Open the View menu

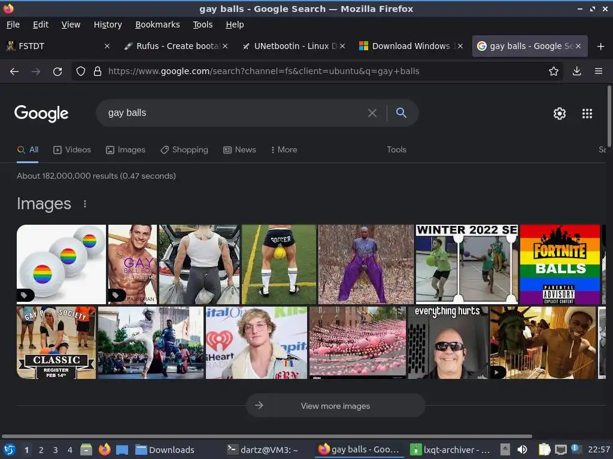coord(71,25)
